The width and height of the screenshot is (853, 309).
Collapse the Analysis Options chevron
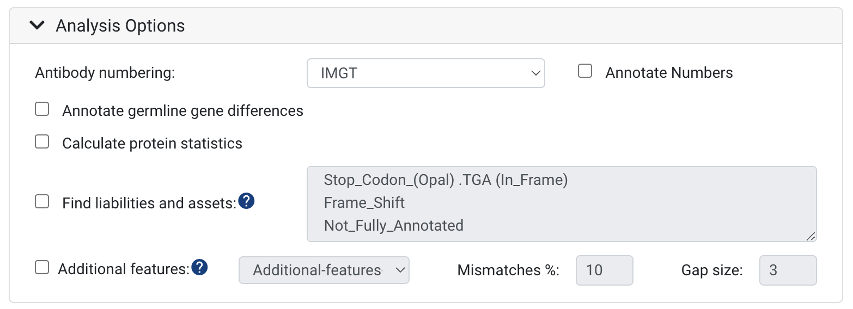coord(37,25)
